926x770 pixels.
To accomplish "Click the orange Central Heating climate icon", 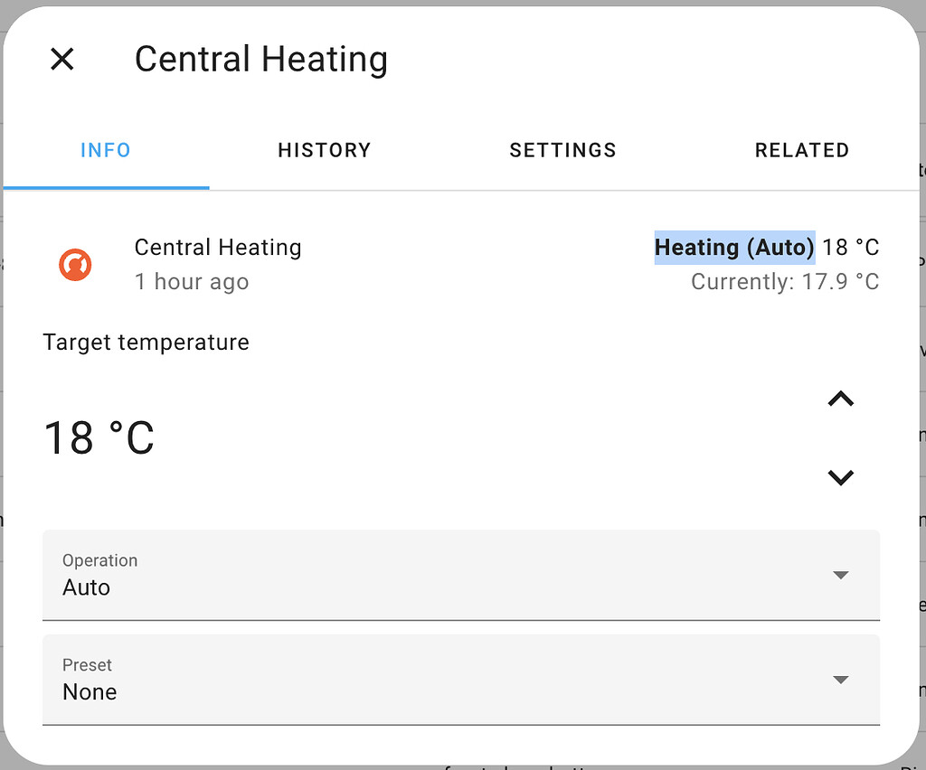I will pos(75,265).
